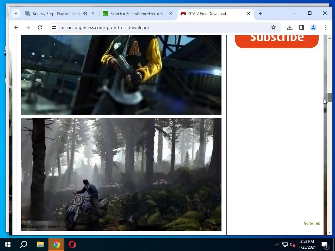Open the Chrome downloads icon

tap(290, 27)
